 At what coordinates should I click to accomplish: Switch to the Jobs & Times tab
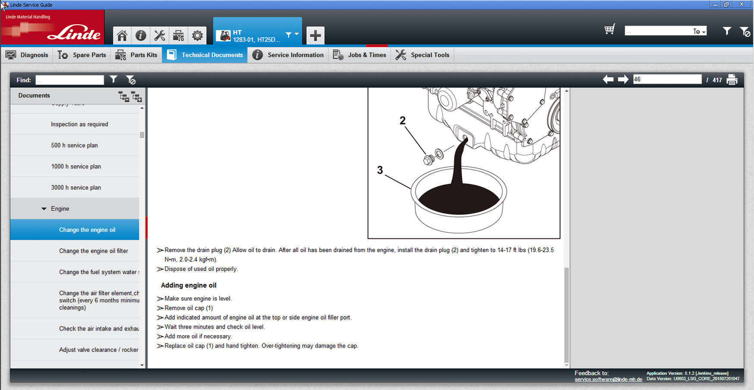coord(360,55)
